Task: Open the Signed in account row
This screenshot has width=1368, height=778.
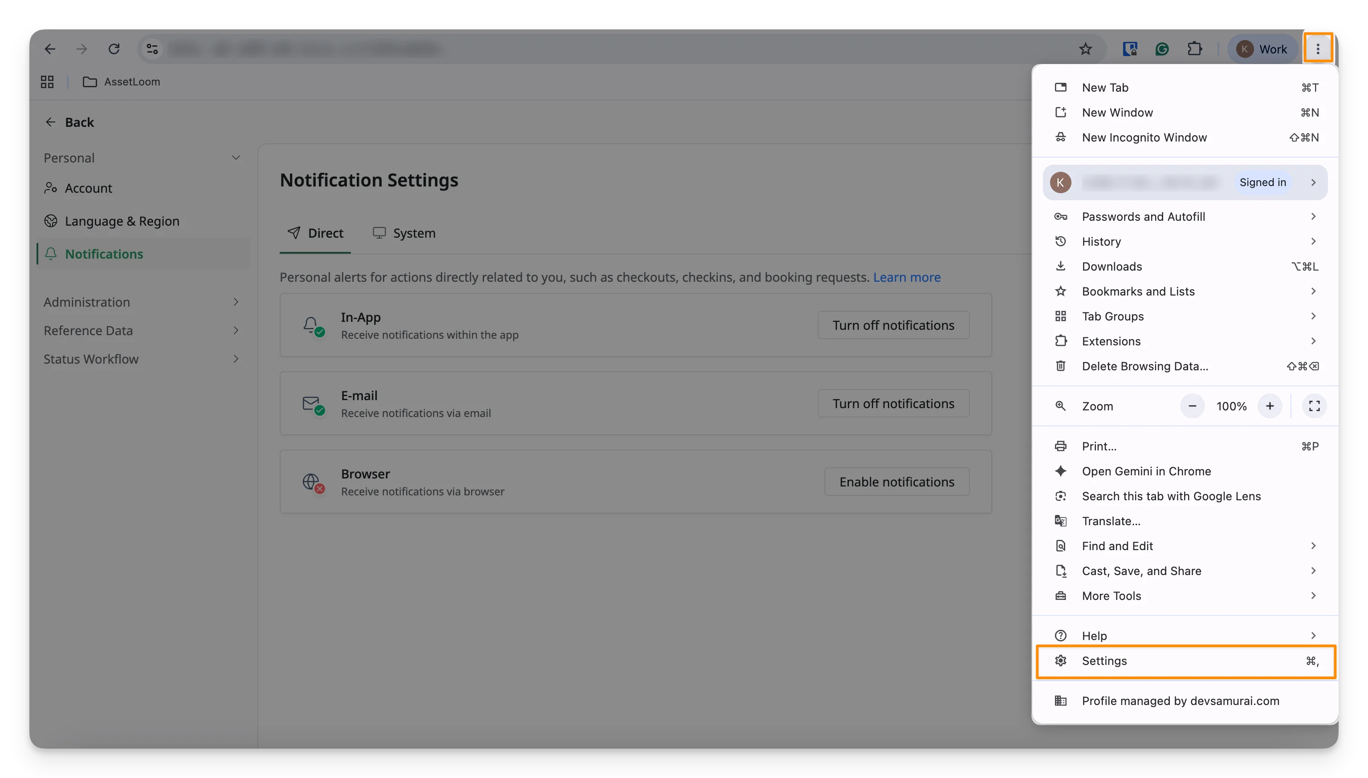Action: pos(1185,182)
